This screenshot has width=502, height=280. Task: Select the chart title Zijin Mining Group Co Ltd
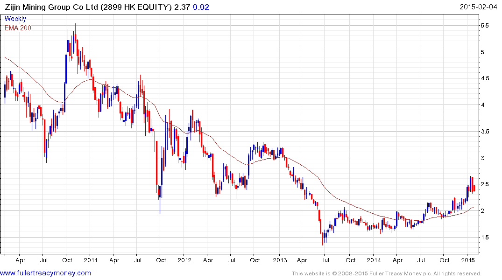click(x=51, y=7)
